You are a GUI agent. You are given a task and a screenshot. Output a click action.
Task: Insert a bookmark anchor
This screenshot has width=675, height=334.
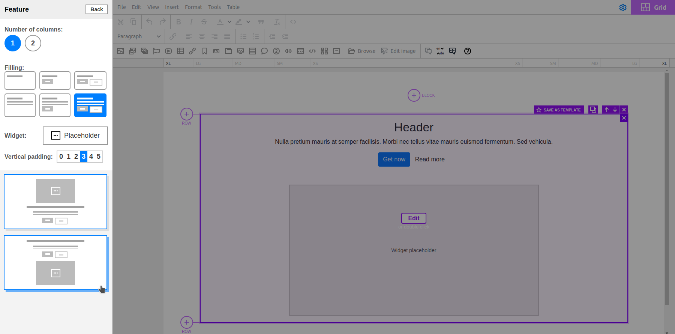click(204, 51)
